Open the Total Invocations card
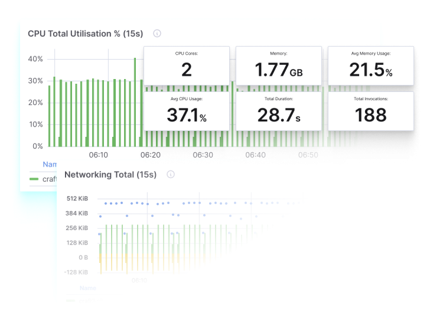 (x=371, y=110)
